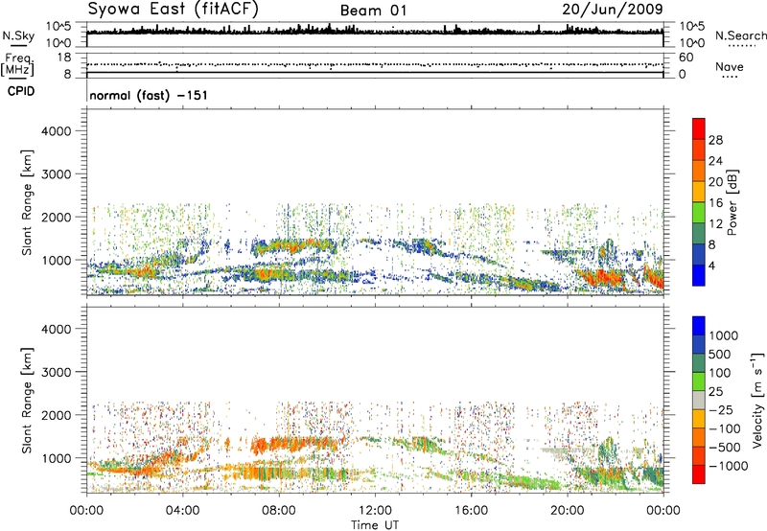Screen dimensions: 767x531
Task: Click the dotted line sample under N.Search
Action: tap(742, 46)
